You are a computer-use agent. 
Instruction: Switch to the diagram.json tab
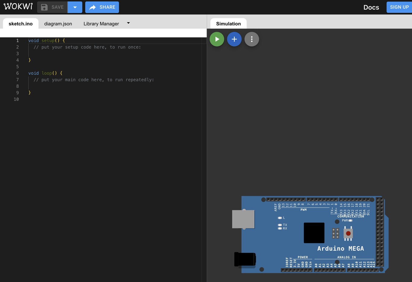click(58, 23)
